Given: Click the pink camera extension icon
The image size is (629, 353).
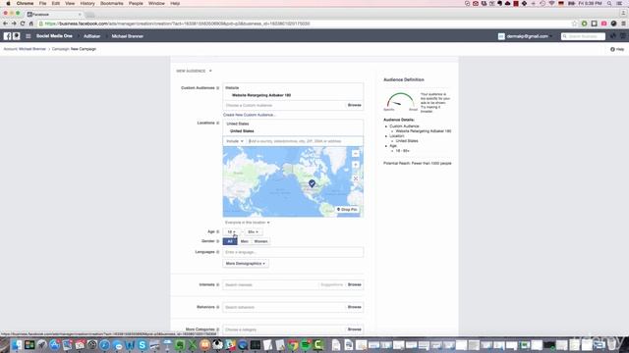Looking at the screenshot, I should click(x=603, y=24).
